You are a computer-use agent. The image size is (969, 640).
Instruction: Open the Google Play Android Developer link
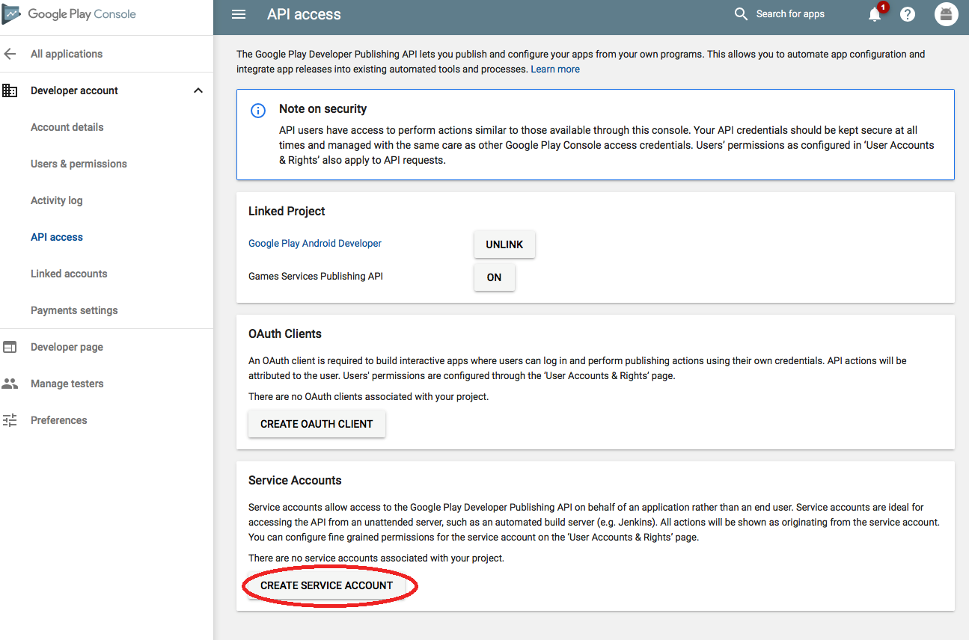click(x=314, y=243)
